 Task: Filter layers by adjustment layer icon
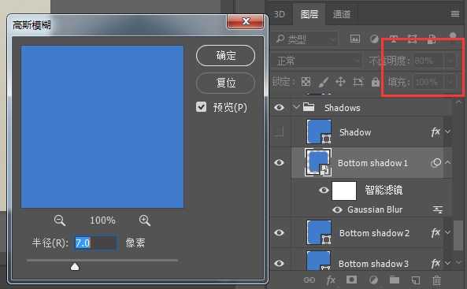(374, 39)
